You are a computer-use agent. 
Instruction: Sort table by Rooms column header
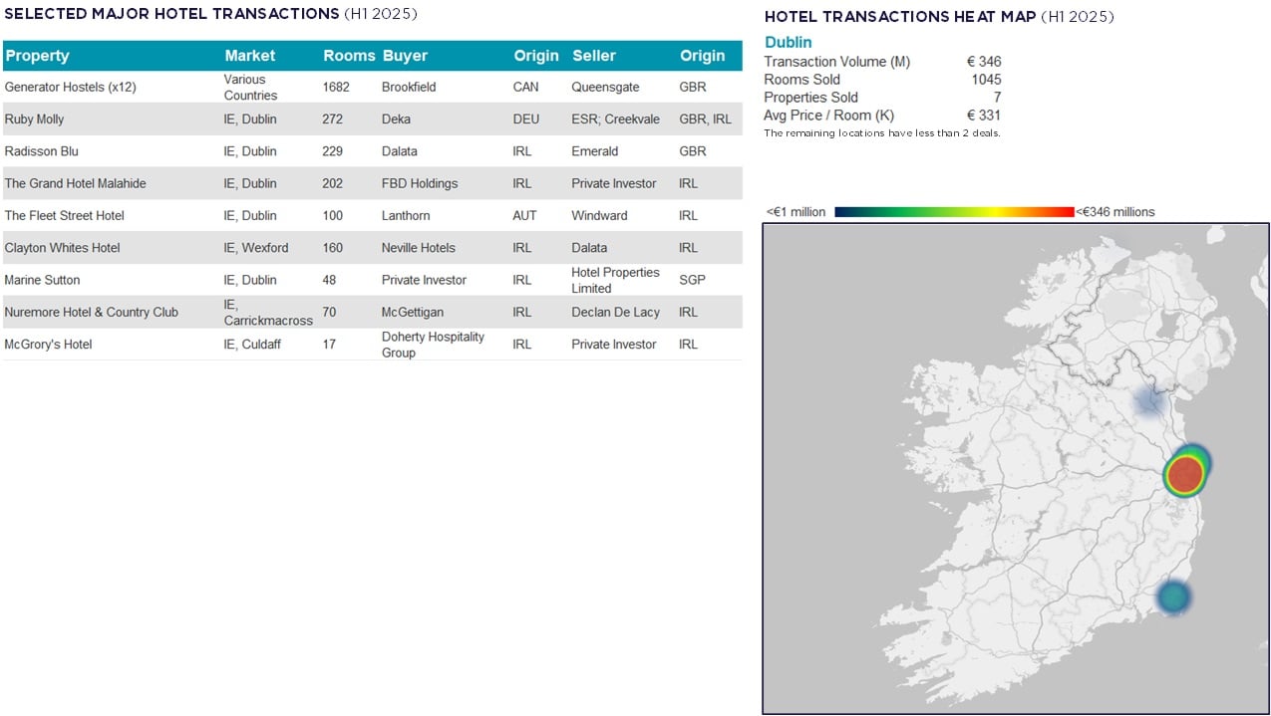click(349, 56)
